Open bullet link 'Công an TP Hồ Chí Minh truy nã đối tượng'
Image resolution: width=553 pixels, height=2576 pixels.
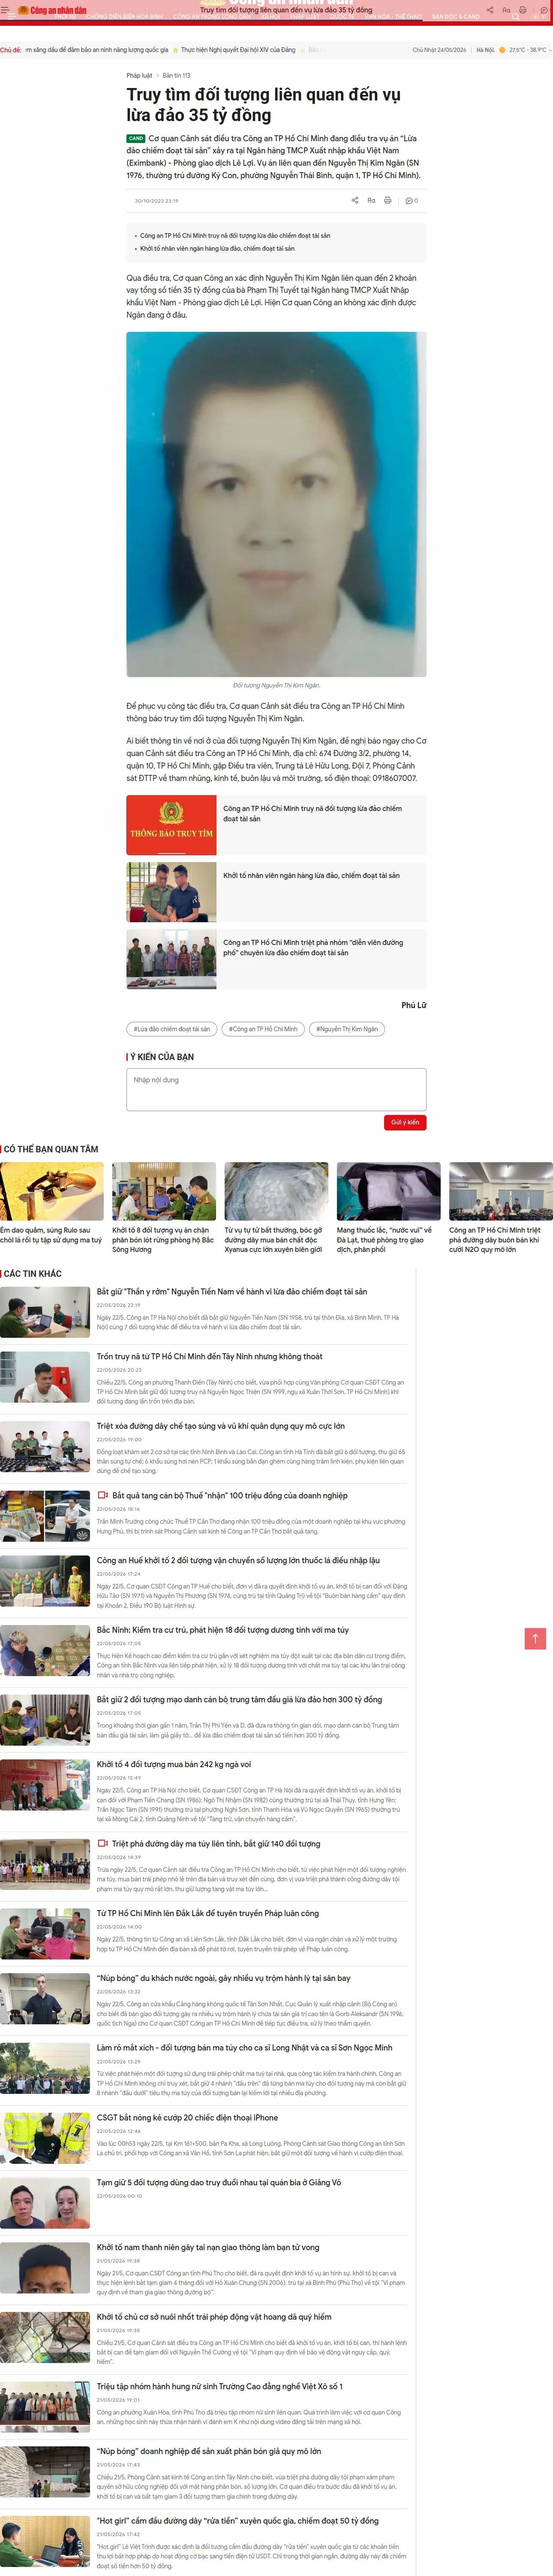(236, 236)
